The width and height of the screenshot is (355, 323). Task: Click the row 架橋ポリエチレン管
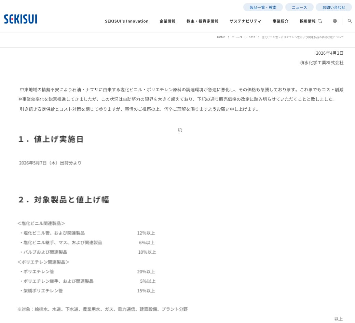41,291
